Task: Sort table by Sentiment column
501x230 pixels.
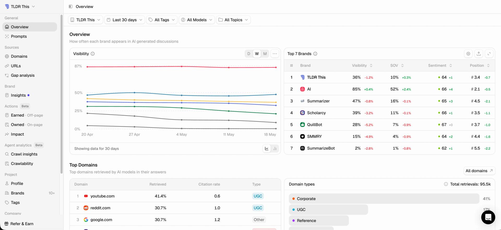Action: click(440, 66)
